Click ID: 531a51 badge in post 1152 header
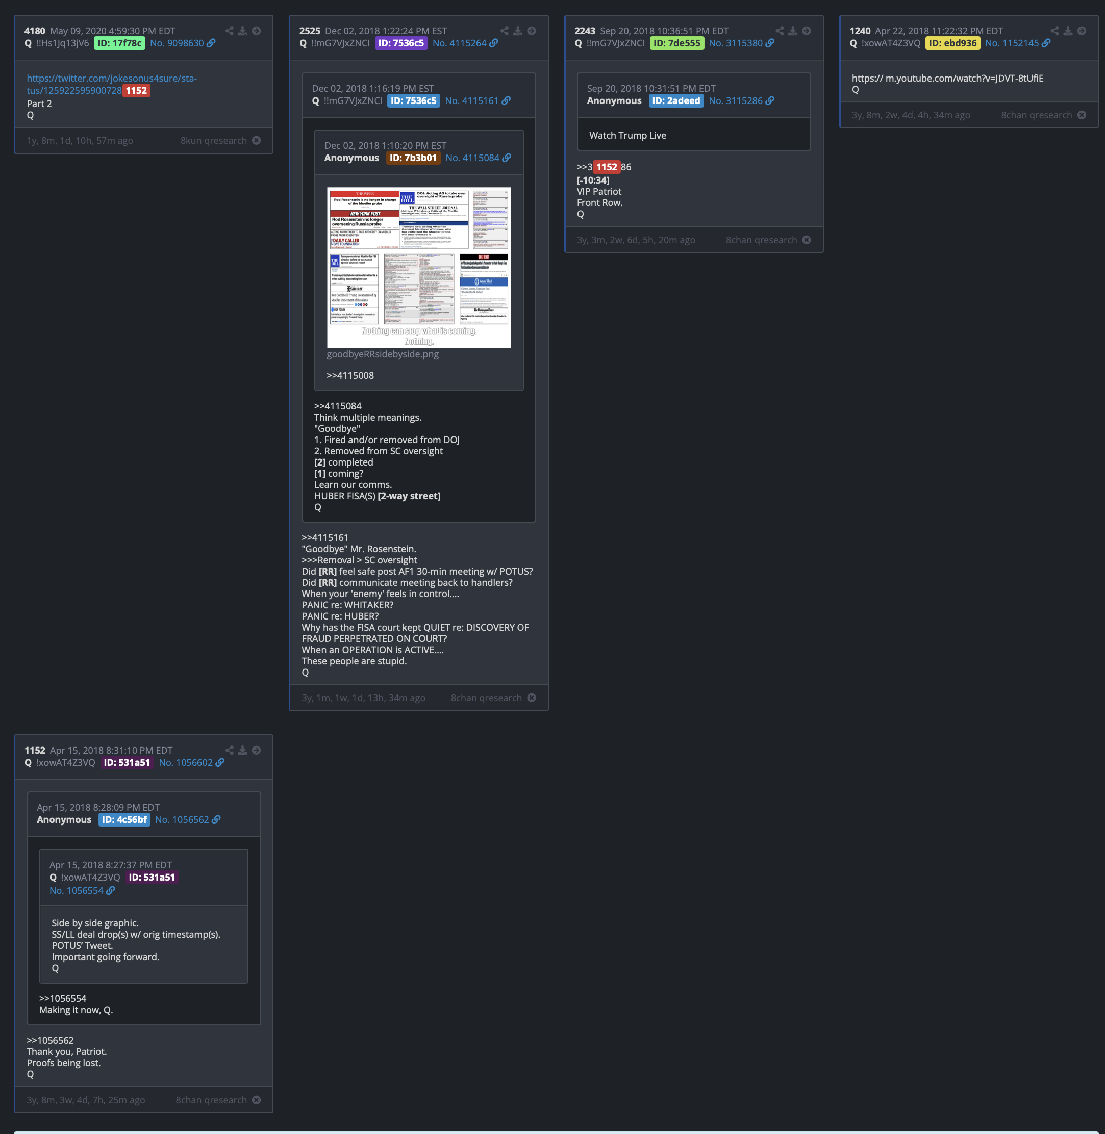 [x=127, y=762]
